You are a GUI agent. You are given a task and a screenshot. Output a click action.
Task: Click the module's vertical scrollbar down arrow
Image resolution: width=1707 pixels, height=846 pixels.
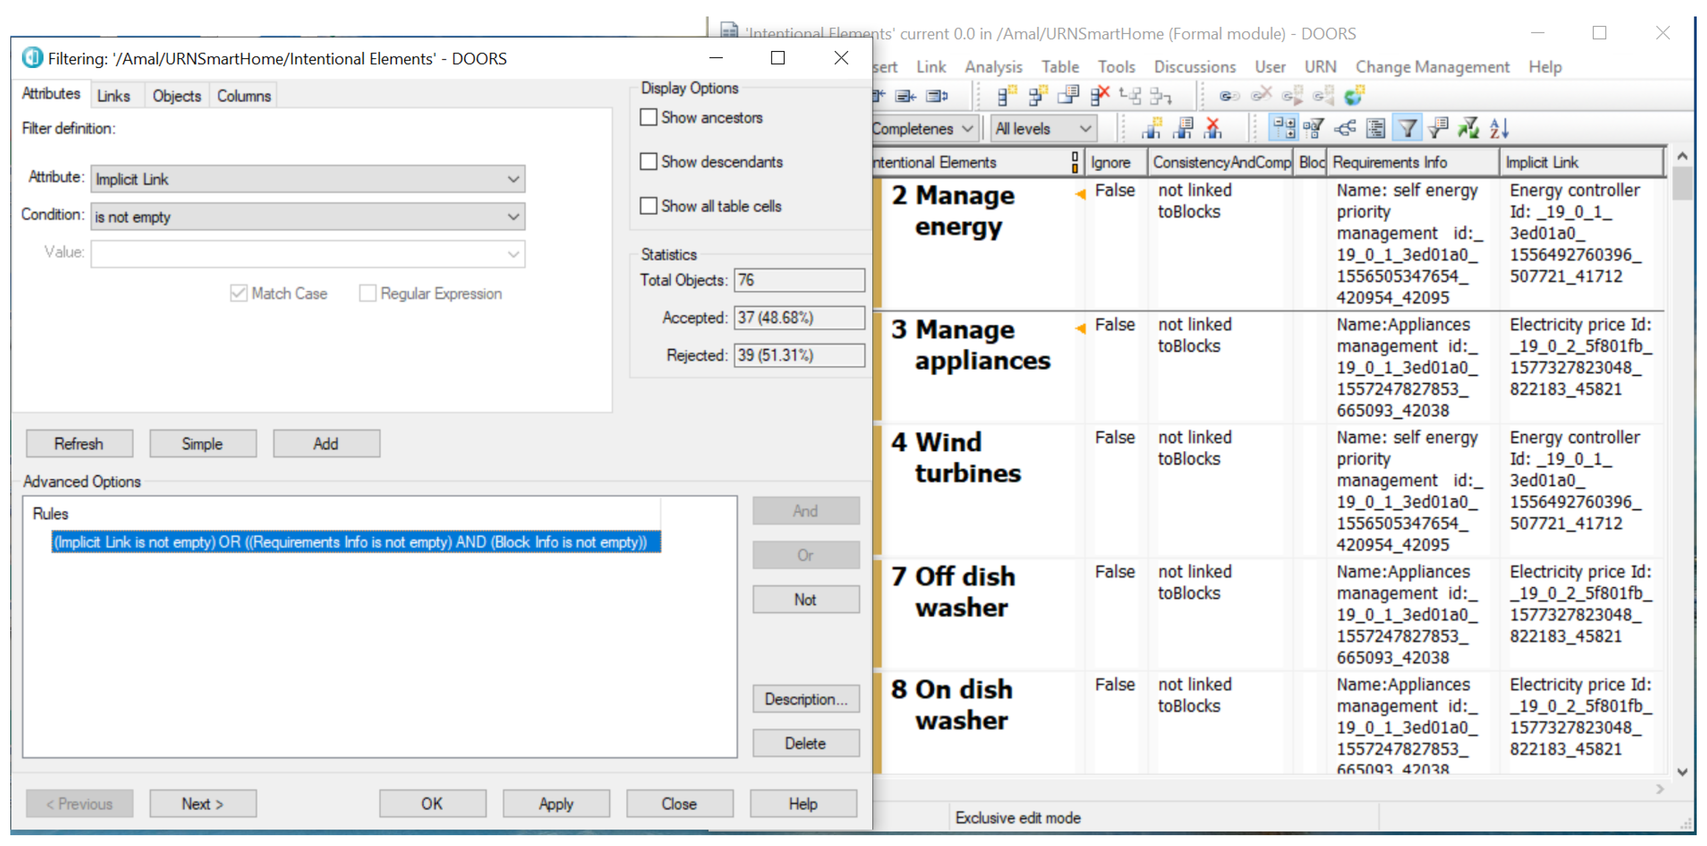[1682, 772]
